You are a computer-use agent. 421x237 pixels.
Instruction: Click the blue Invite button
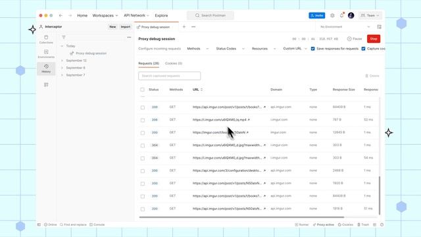pyautogui.click(x=317, y=16)
